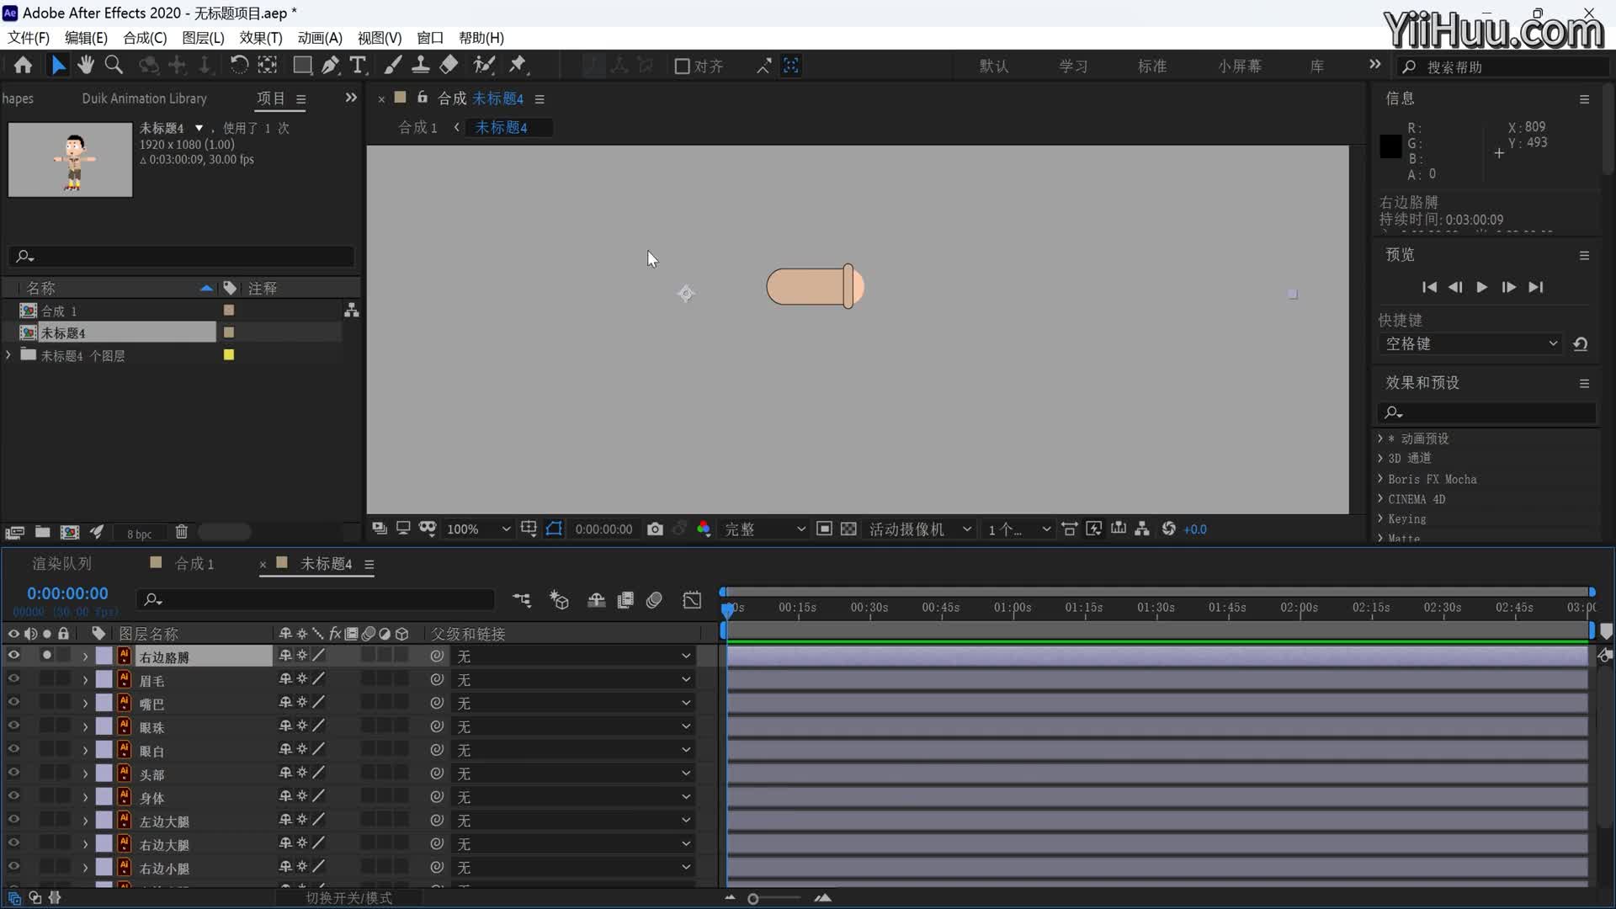The width and height of the screenshot is (1616, 909).
Task: Select the Rotation tool
Action: pyautogui.click(x=239, y=66)
